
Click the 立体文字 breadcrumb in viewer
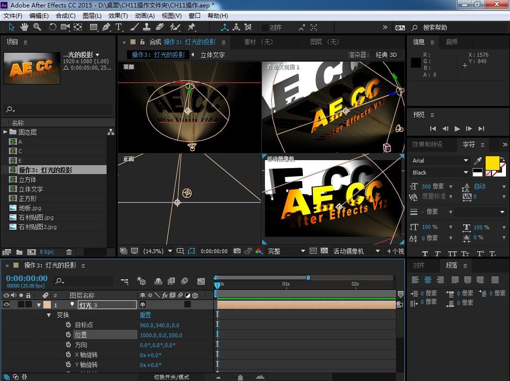[x=212, y=55]
